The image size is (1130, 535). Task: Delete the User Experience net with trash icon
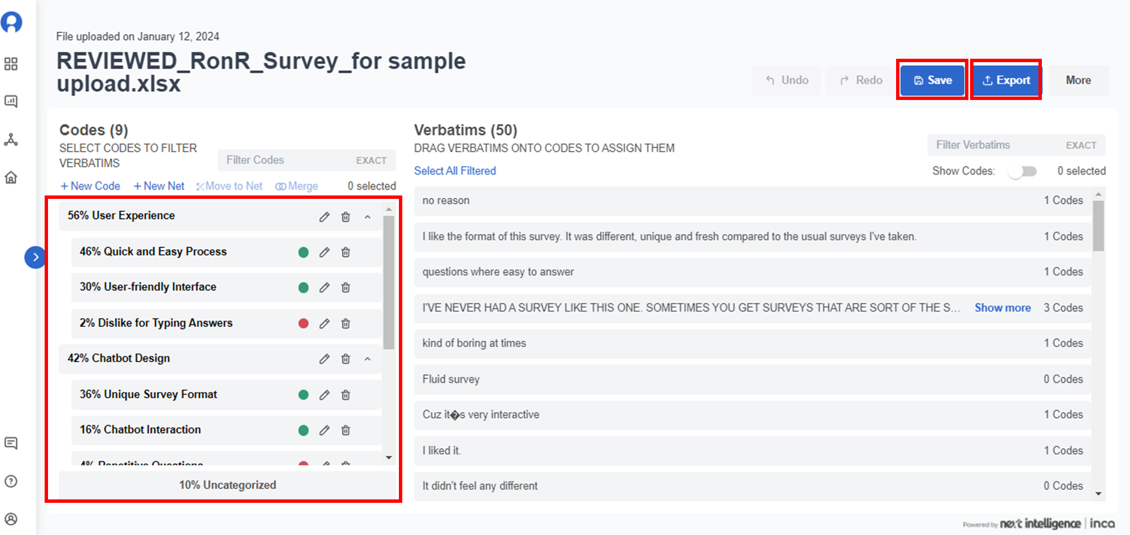pyautogui.click(x=346, y=217)
